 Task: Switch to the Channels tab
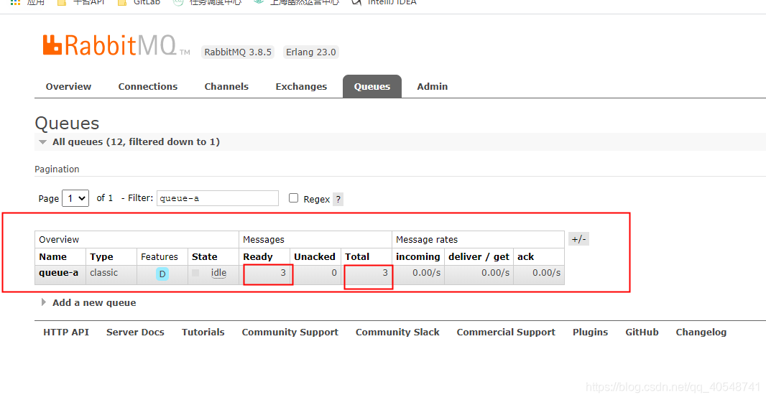click(226, 86)
